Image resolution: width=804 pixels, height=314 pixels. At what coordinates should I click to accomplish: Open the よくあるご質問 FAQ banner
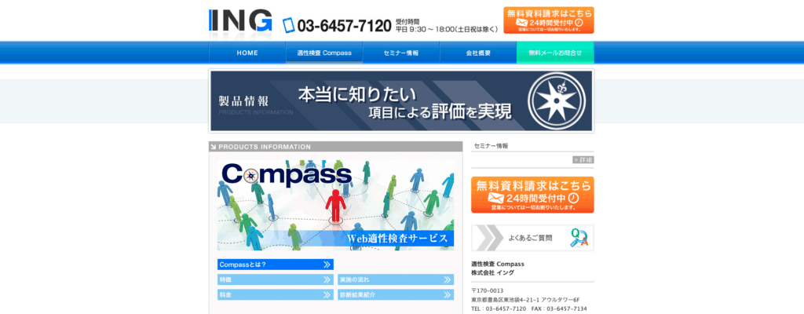532,238
